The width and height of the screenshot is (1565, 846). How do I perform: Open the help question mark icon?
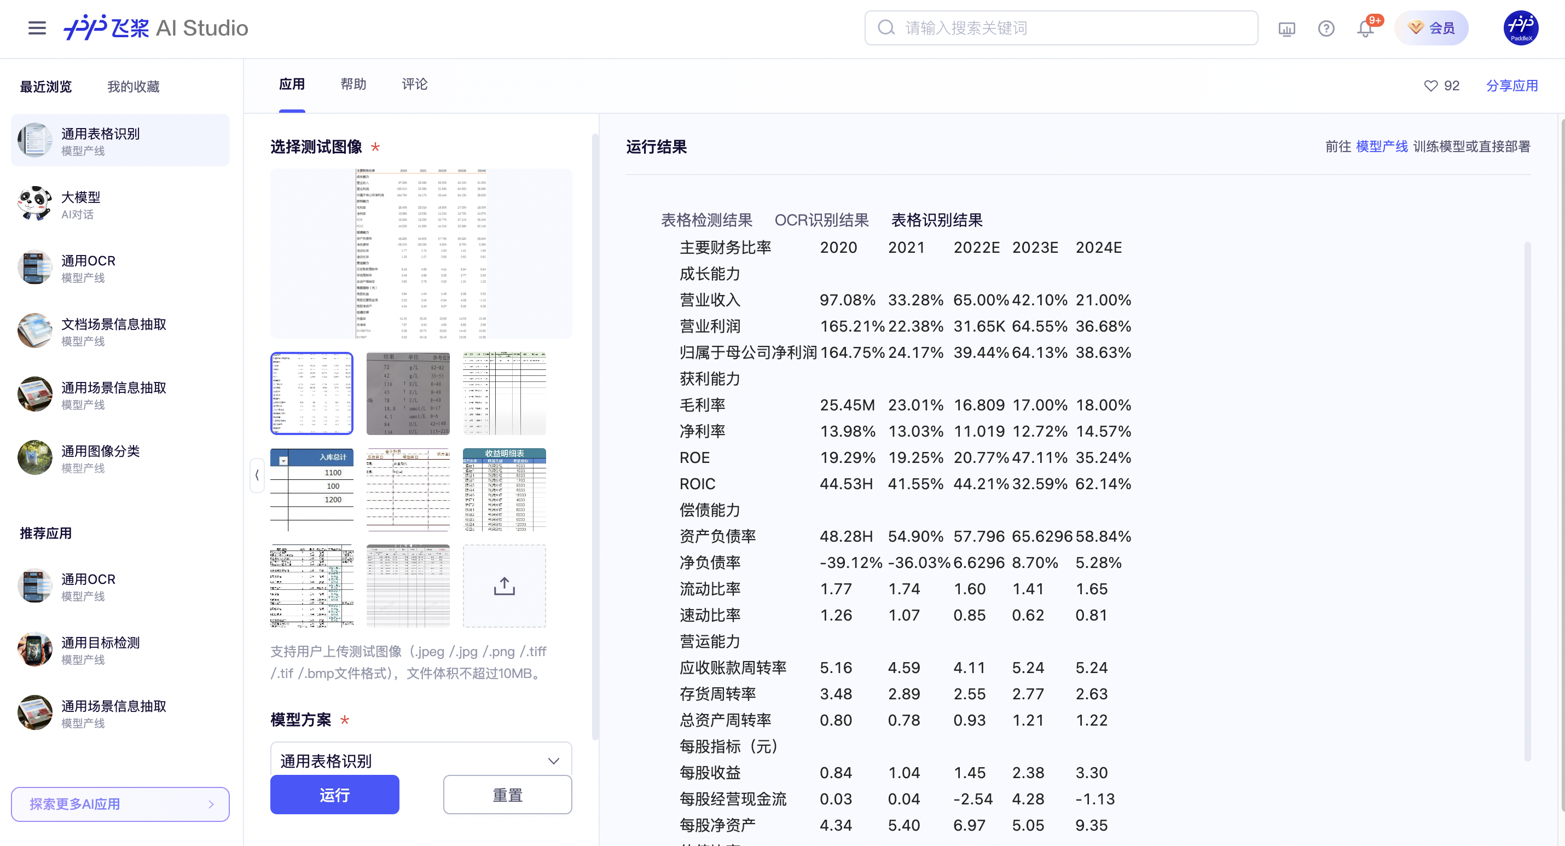pyautogui.click(x=1326, y=28)
